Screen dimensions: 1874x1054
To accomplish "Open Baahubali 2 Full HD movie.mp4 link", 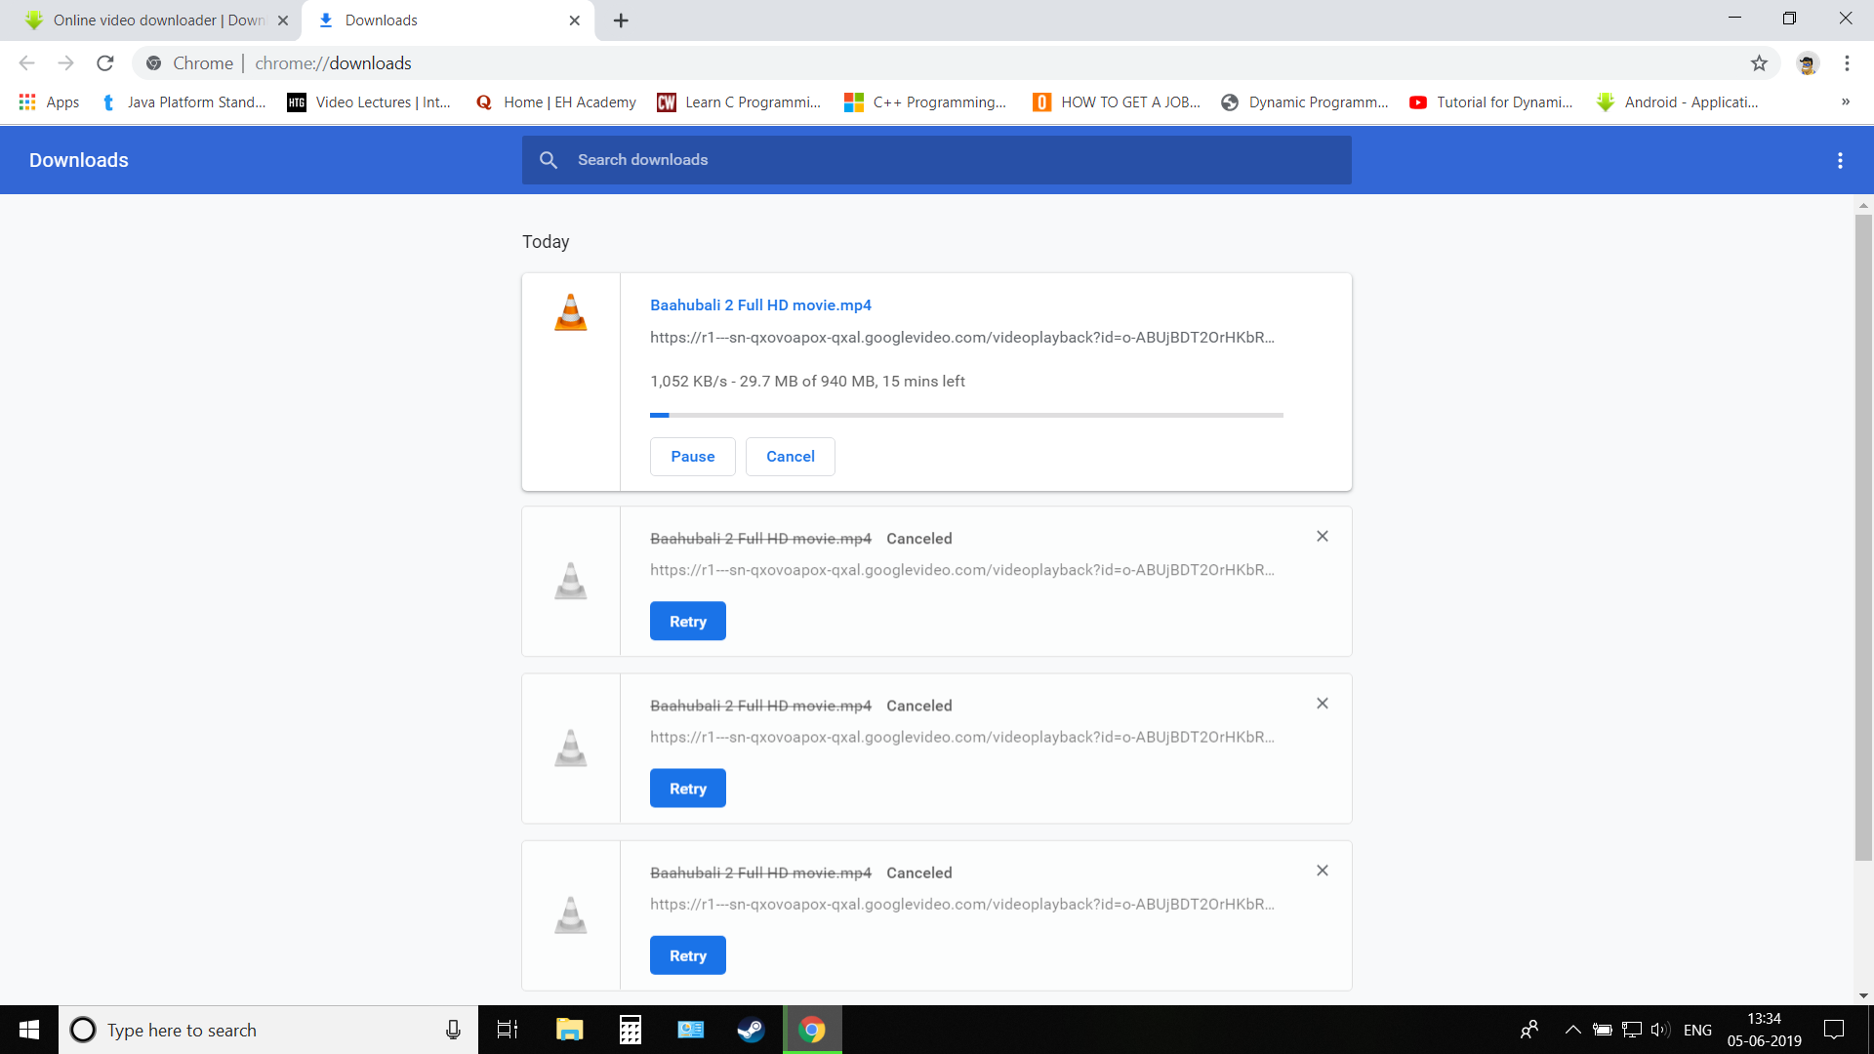I will click(x=760, y=305).
